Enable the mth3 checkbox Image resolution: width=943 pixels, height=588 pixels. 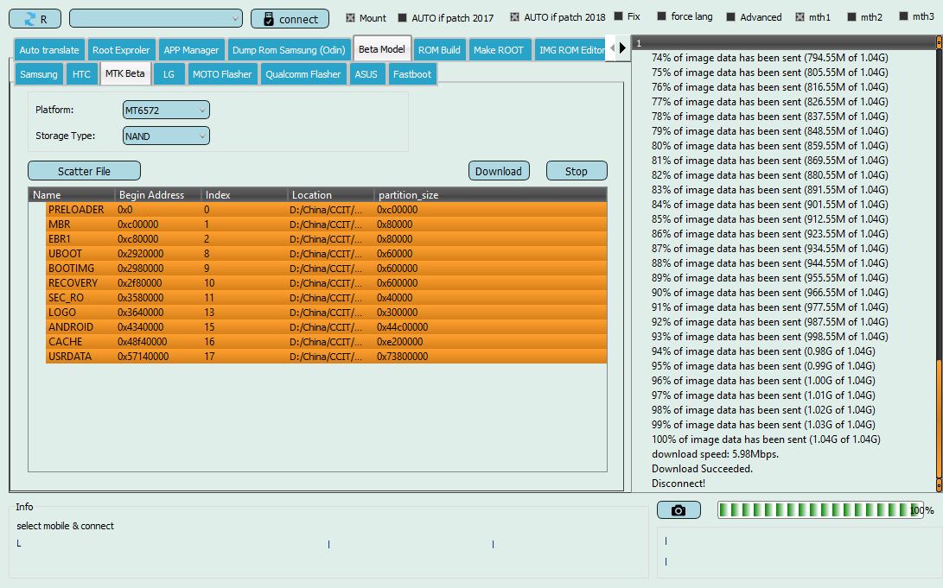[x=903, y=16]
